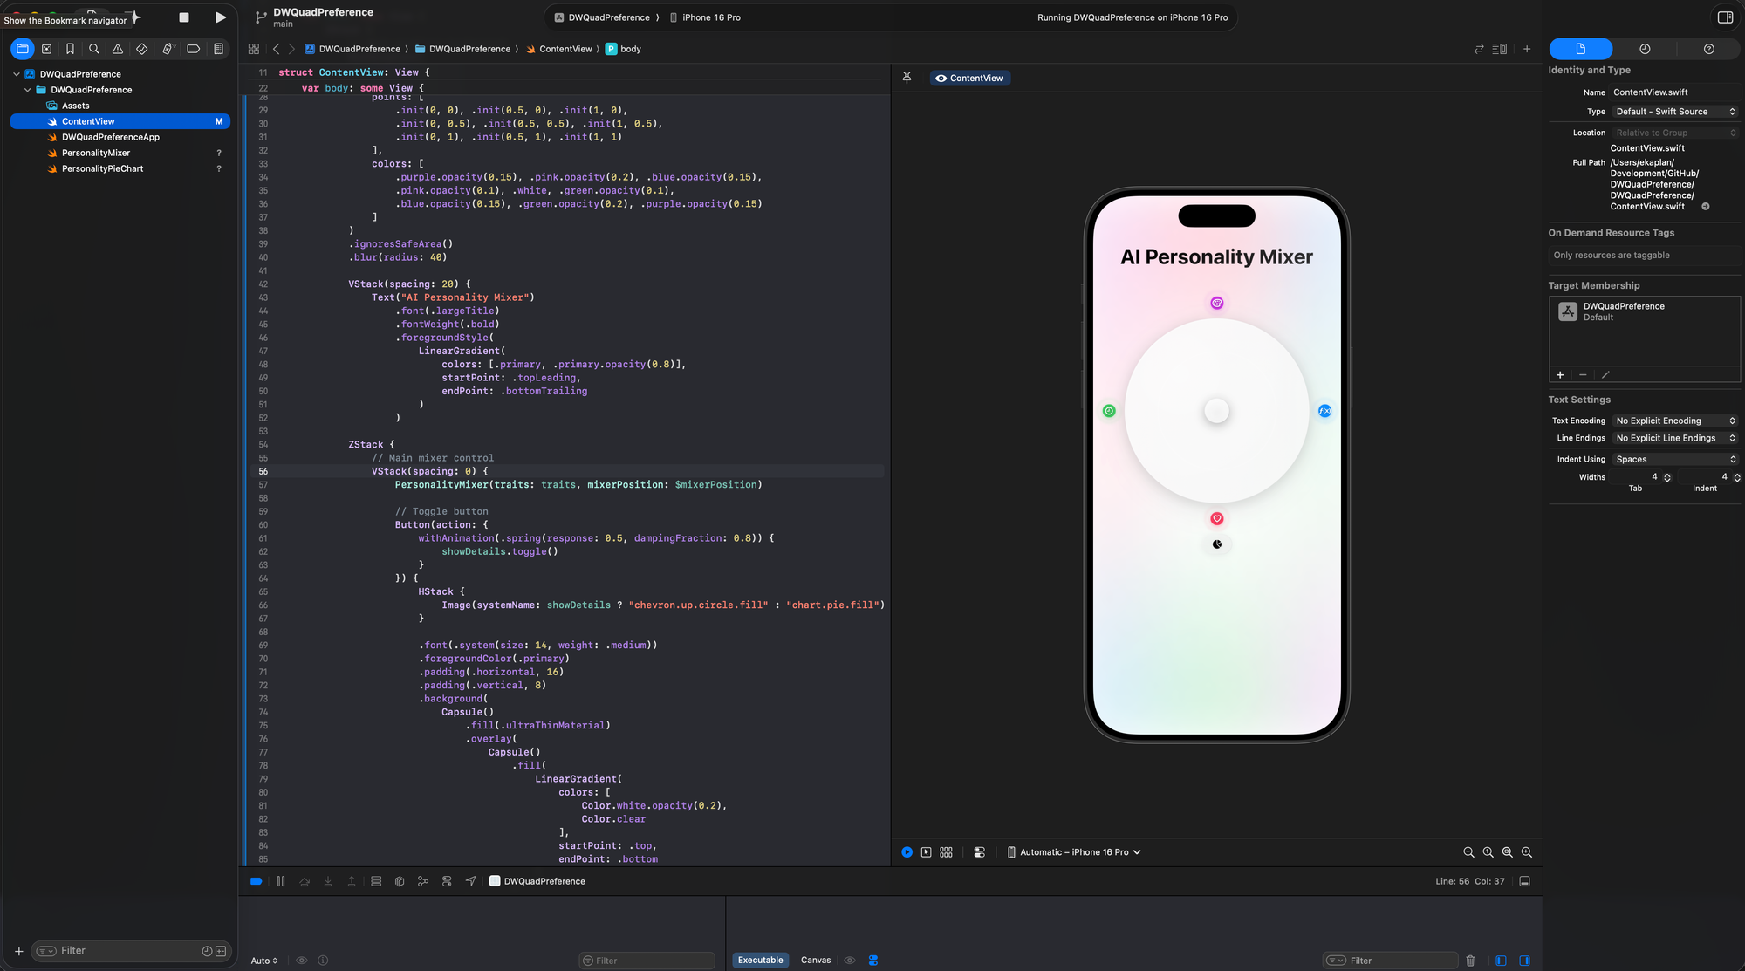Open the Issue navigator warning icon
This screenshot has width=1745, height=971.
point(118,49)
